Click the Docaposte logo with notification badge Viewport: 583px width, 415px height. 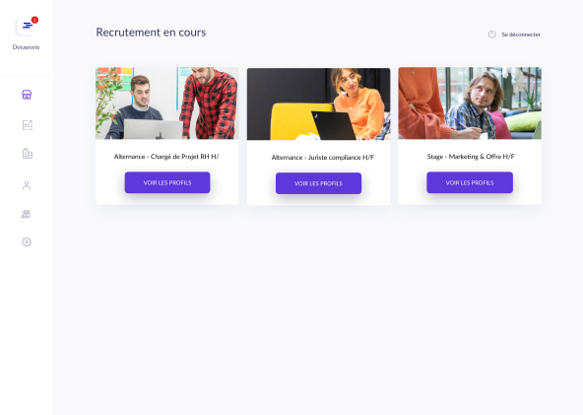[x=26, y=26]
